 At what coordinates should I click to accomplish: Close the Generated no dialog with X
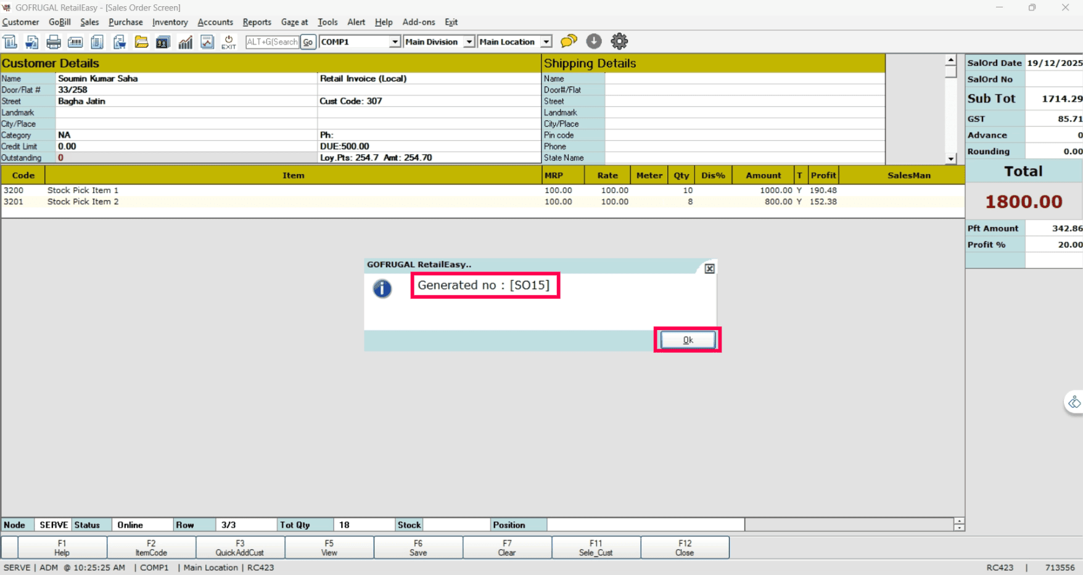pos(710,268)
